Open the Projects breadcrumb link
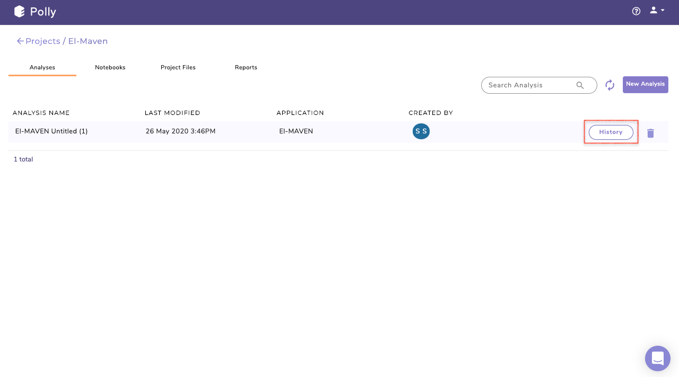Viewport: 679px width, 377px height. [43, 41]
